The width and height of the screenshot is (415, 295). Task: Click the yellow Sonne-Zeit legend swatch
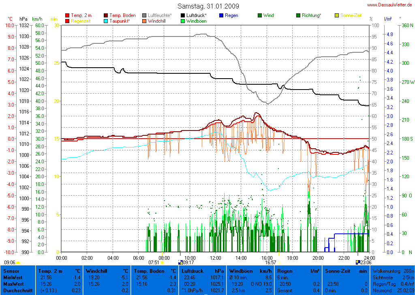tap(336, 15)
